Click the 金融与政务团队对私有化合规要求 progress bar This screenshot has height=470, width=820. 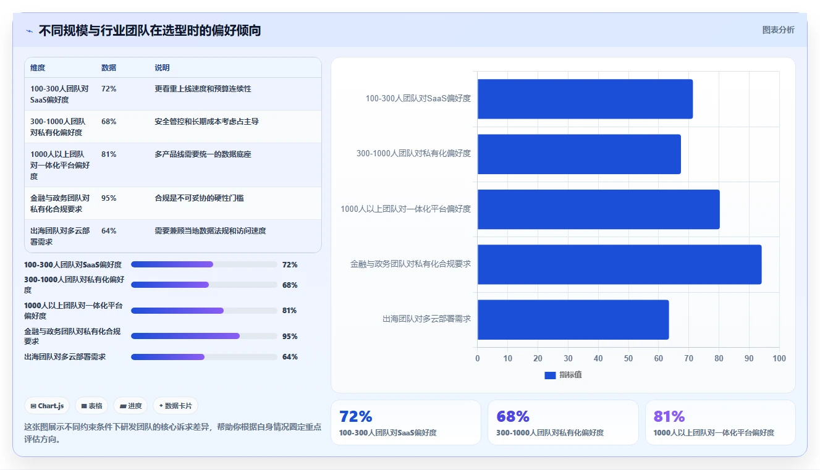pyautogui.click(x=204, y=336)
